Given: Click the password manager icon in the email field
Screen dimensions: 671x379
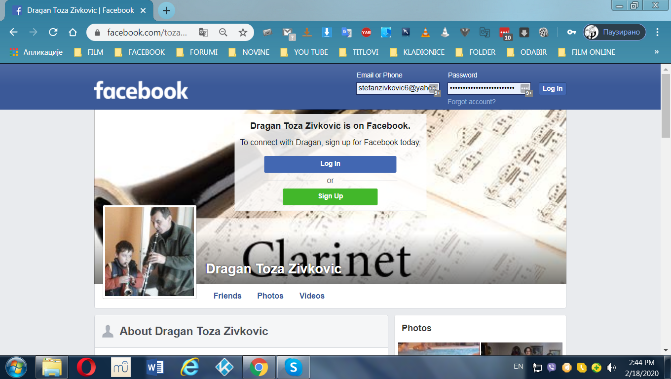Looking at the screenshot, I should (434, 89).
